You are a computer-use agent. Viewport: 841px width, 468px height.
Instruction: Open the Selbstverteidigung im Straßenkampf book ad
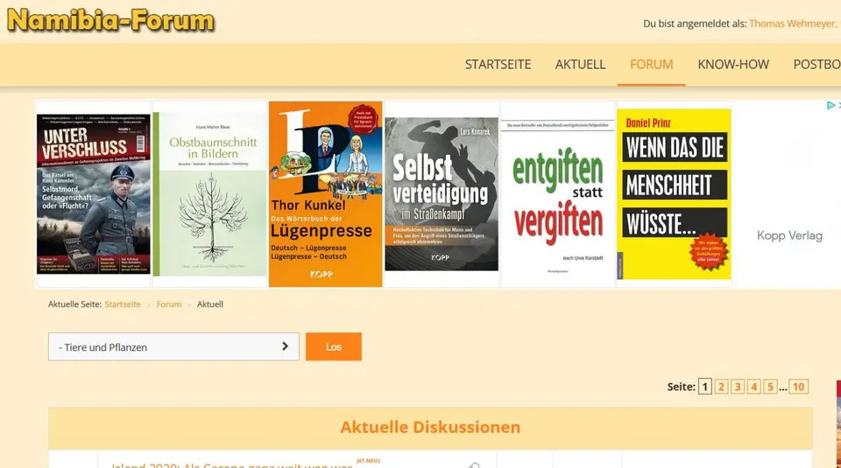point(442,194)
